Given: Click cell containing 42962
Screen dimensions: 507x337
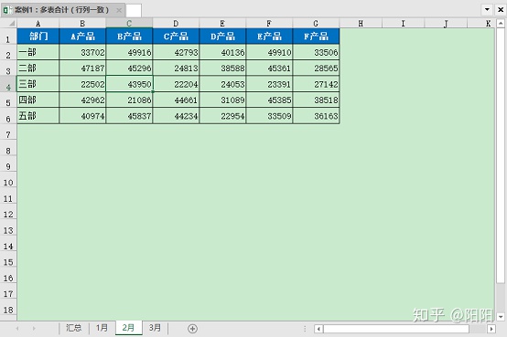Looking at the screenshot, I should pyautogui.click(x=82, y=100).
